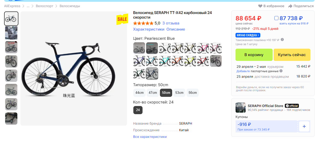
Task: Click the SALE badge on product image
Action: tap(122, 19)
